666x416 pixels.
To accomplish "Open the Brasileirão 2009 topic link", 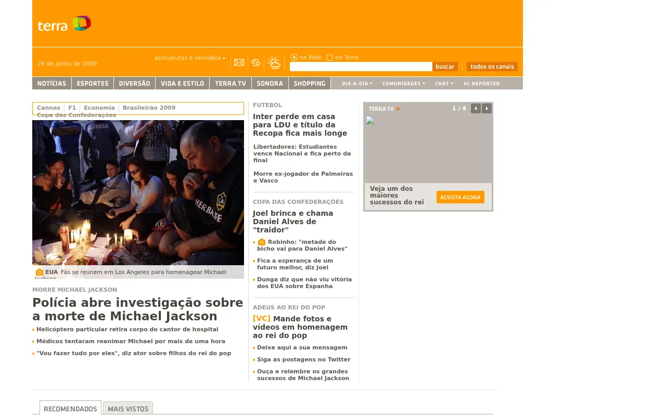I will [149, 108].
